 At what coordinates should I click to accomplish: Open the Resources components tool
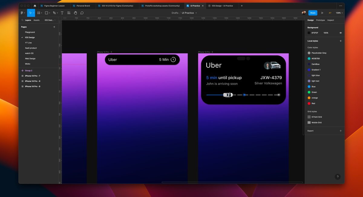(69, 13)
